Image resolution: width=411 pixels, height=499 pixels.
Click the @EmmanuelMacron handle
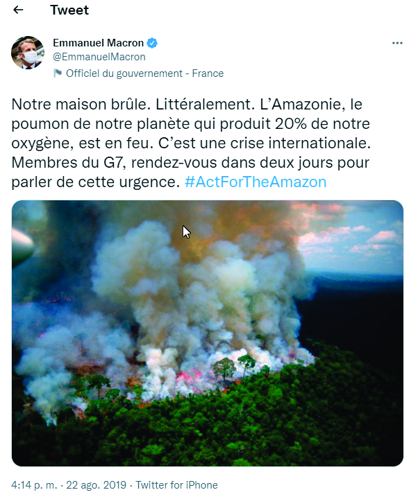click(99, 57)
